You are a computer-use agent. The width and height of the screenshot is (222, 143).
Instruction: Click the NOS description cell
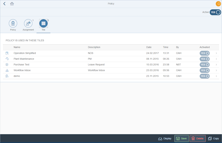pos(90,53)
